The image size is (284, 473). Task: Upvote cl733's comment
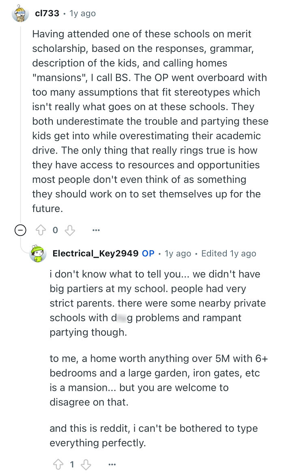coord(40,230)
